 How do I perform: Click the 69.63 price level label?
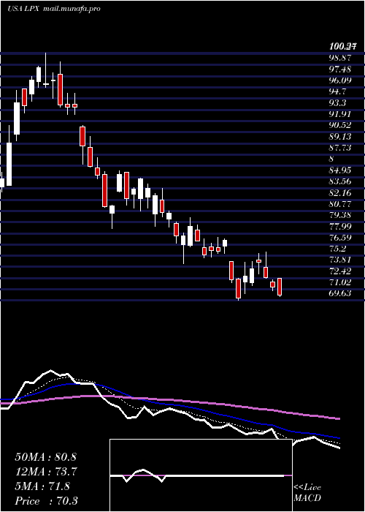340,293
